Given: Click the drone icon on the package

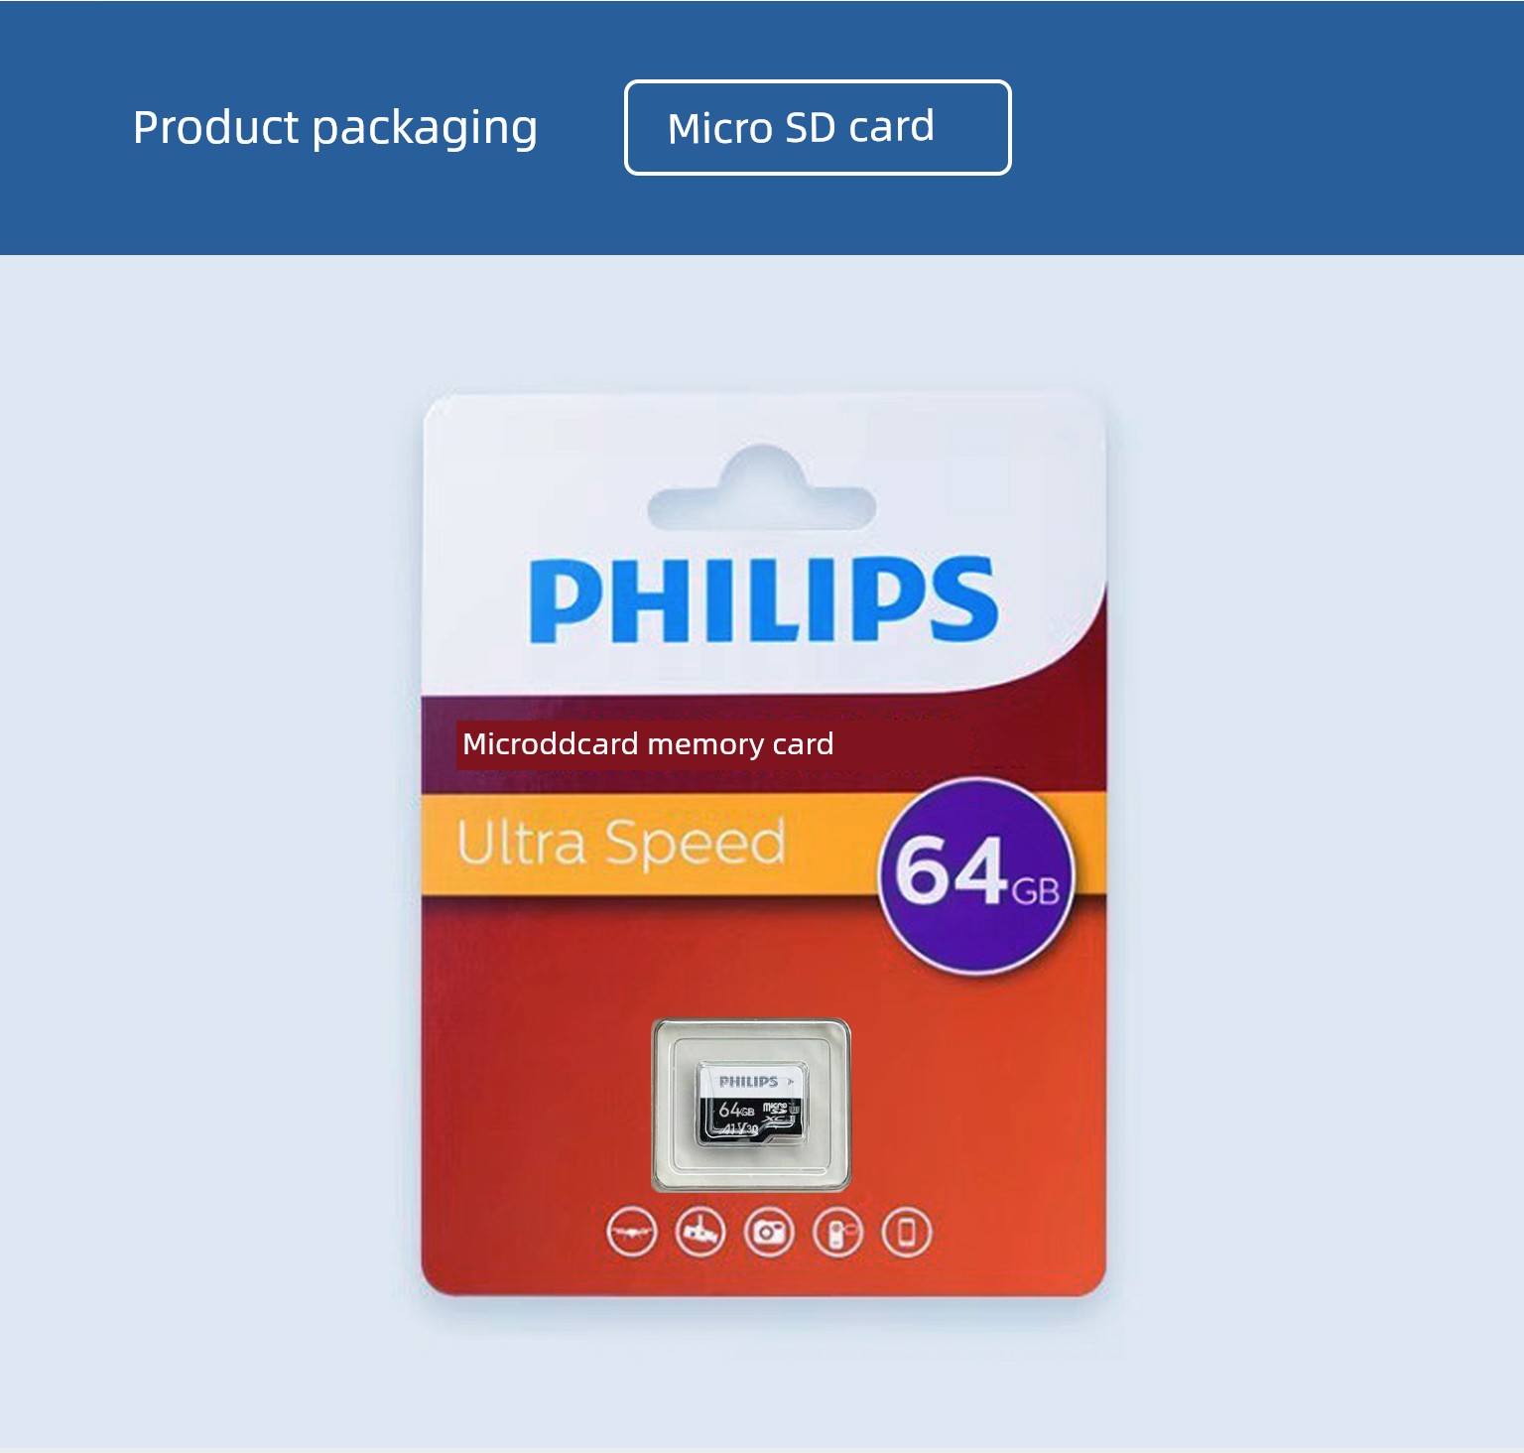Looking at the screenshot, I should click(x=632, y=1232).
